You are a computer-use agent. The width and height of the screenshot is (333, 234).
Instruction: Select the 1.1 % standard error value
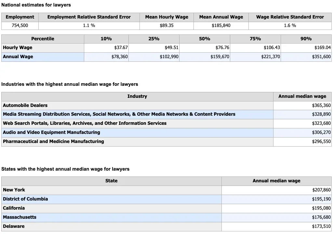pos(89,25)
